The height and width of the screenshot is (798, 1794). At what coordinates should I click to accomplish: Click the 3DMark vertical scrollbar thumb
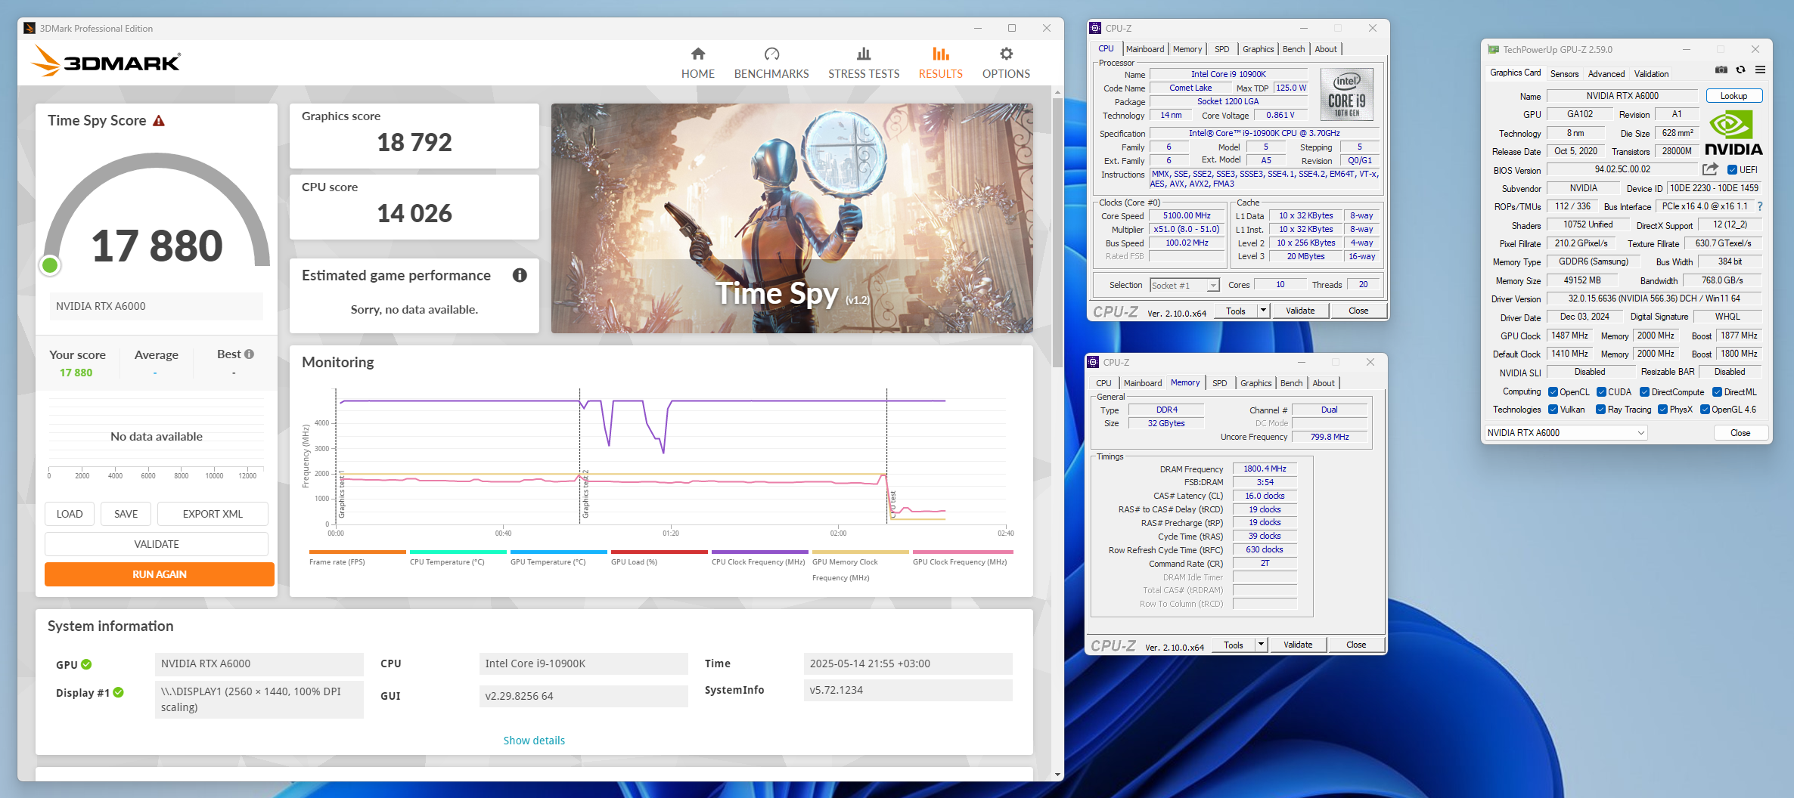(1057, 234)
